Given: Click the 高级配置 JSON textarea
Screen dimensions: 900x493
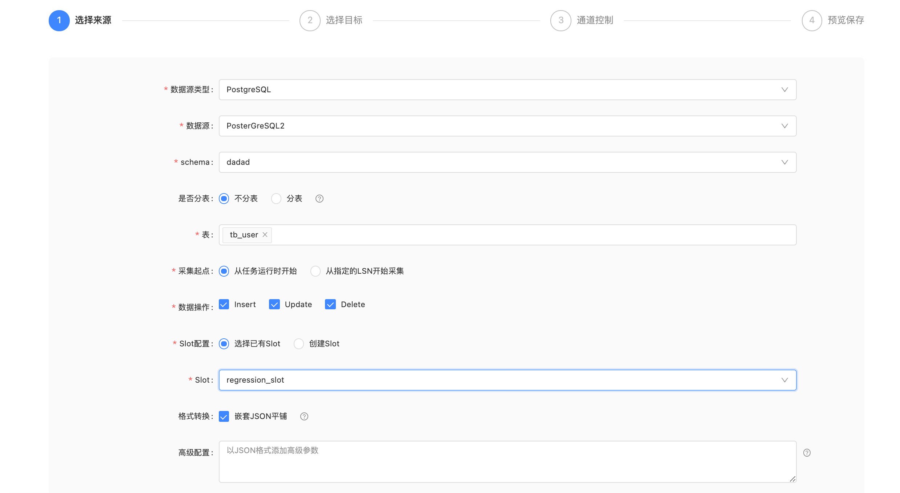Looking at the screenshot, I should pos(507,461).
